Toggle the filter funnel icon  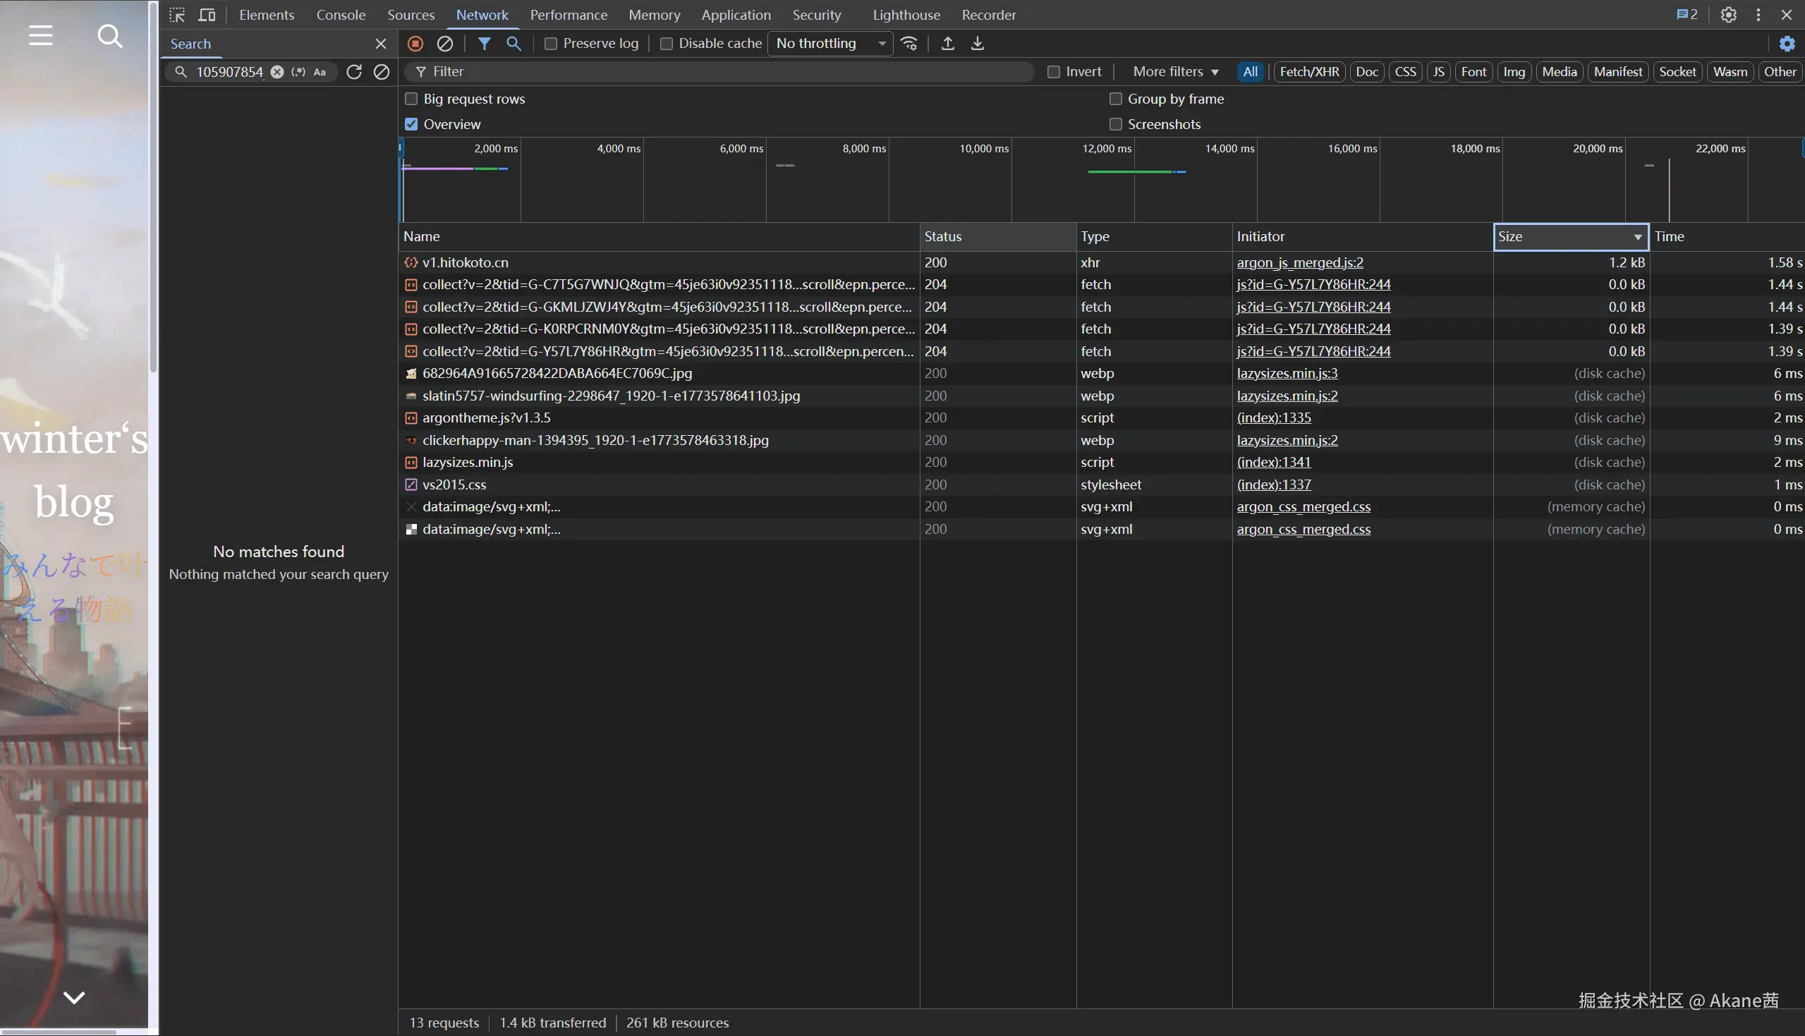pos(484,44)
